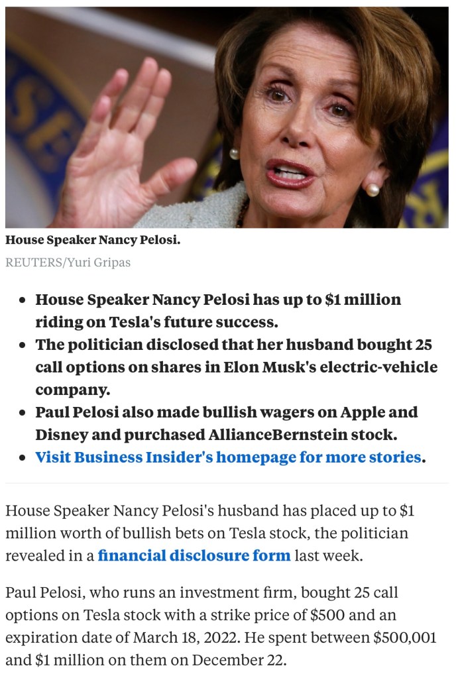458x678 pixels.
Task: Click the bullet dot before the first summary point
Action: pos(23,300)
